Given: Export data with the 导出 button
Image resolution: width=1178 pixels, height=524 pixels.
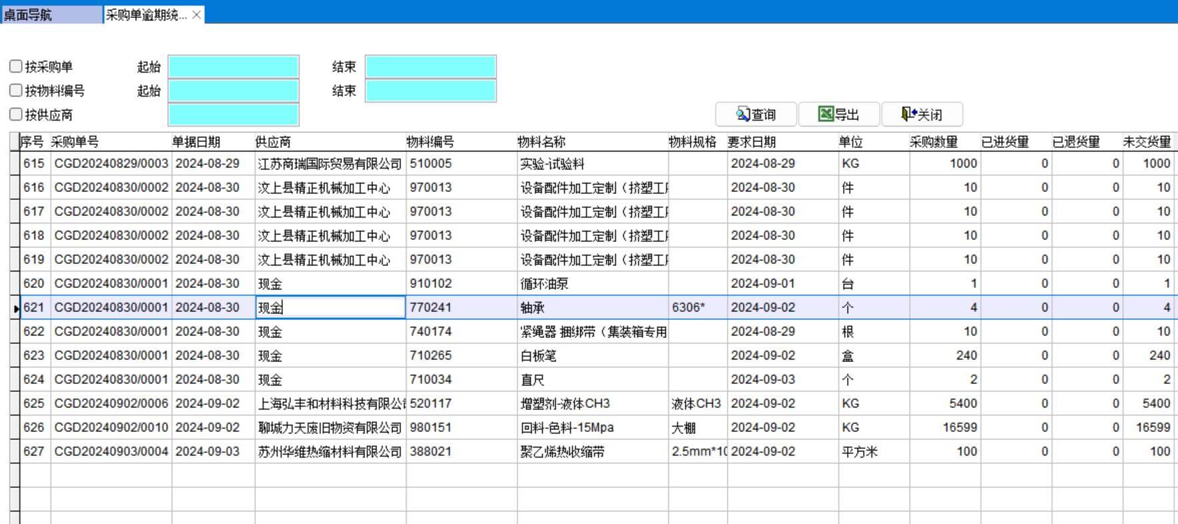Looking at the screenshot, I should 838,115.
